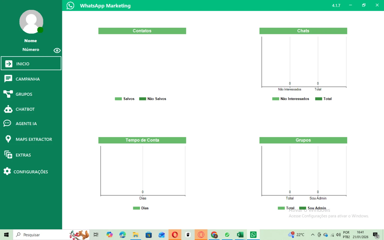Viewport: 384px width, 240px height.
Task: Open the Chatbot robot icon
Action: pos(8,109)
